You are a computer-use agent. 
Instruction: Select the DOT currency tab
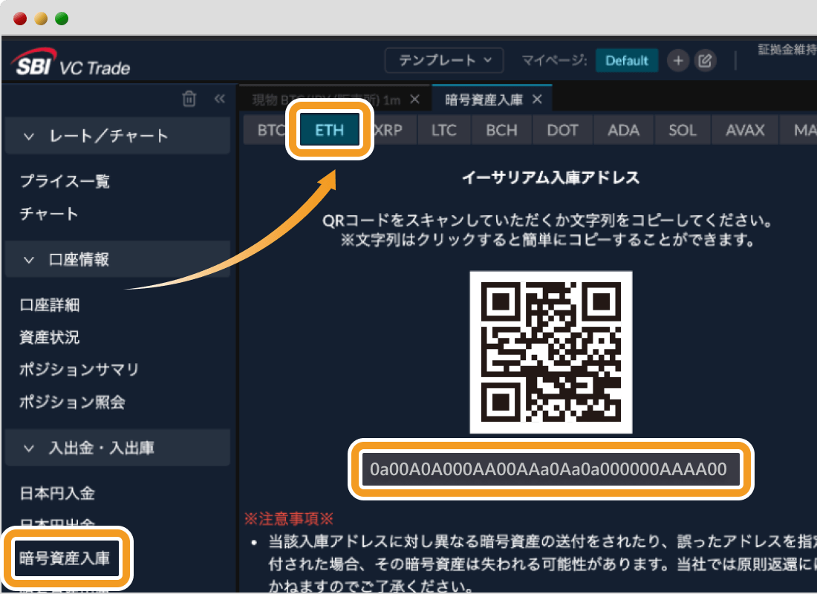point(562,130)
